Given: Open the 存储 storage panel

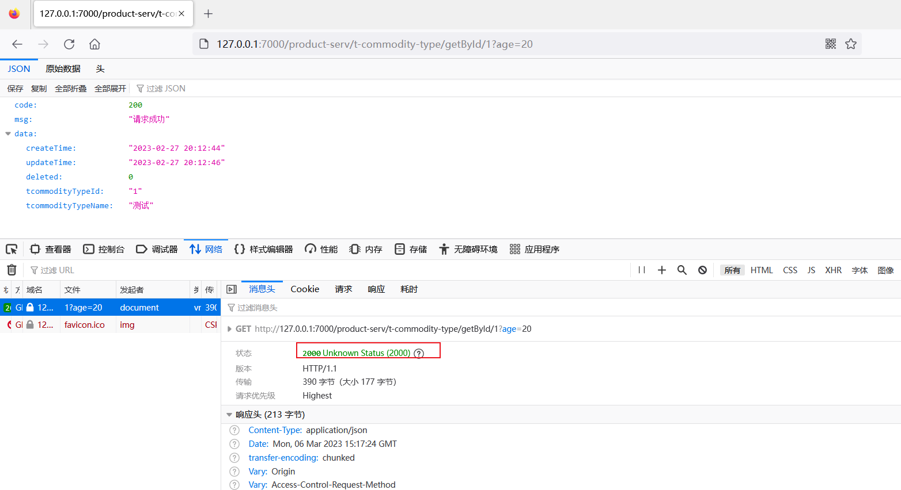Looking at the screenshot, I should (410, 249).
